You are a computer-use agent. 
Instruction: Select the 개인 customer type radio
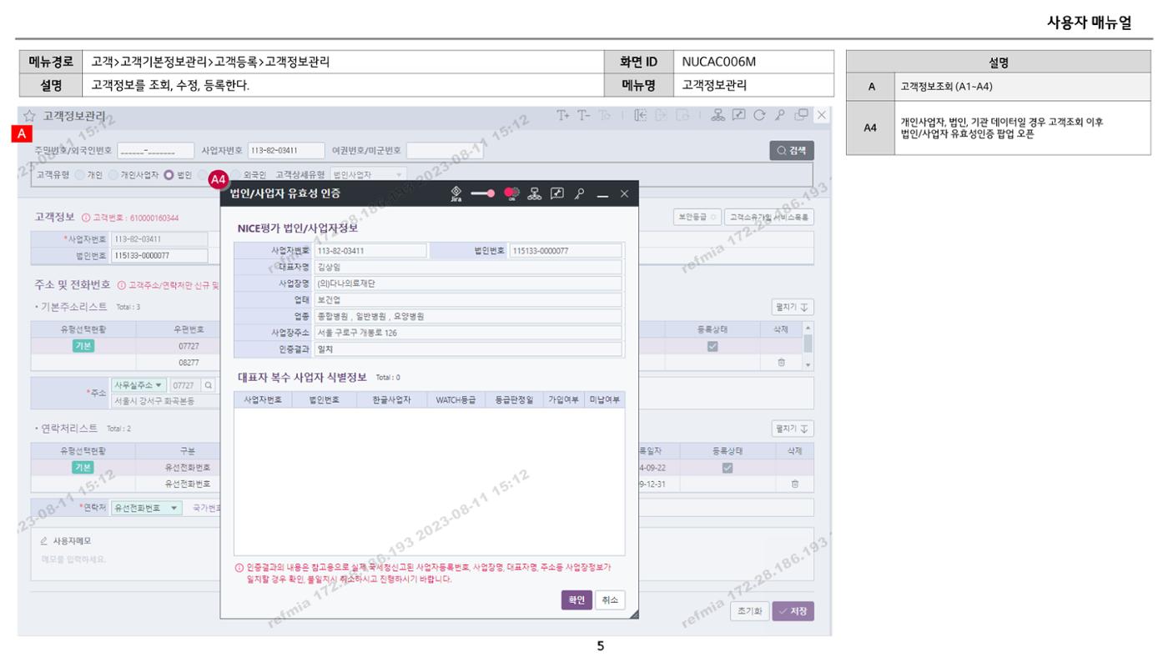click(80, 175)
